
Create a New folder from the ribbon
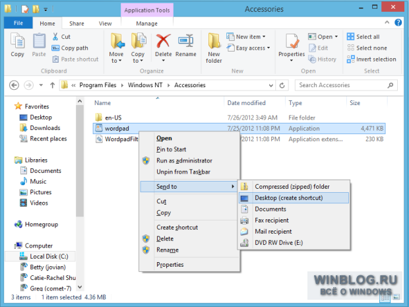[214, 48]
